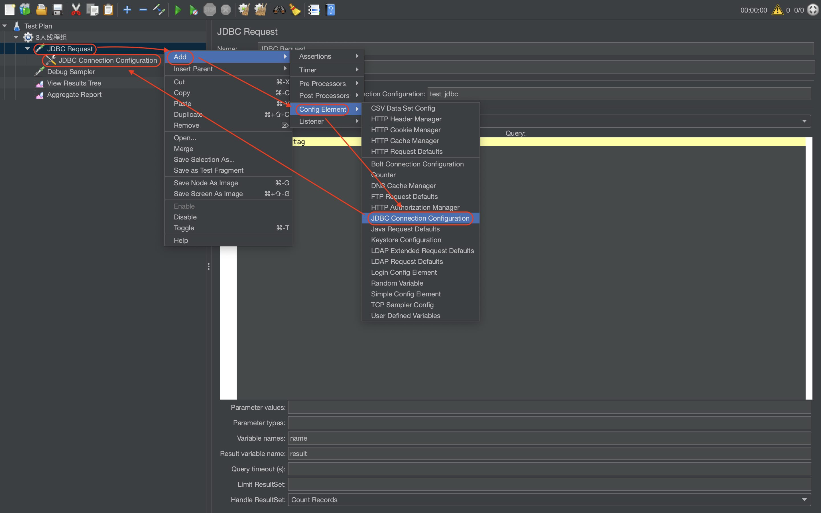Stop the running test using the STOP icon
Image resolution: width=821 pixels, height=513 pixels.
pos(210,9)
